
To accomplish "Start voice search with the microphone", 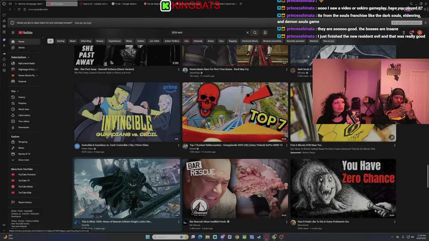I will pos(265,32).
